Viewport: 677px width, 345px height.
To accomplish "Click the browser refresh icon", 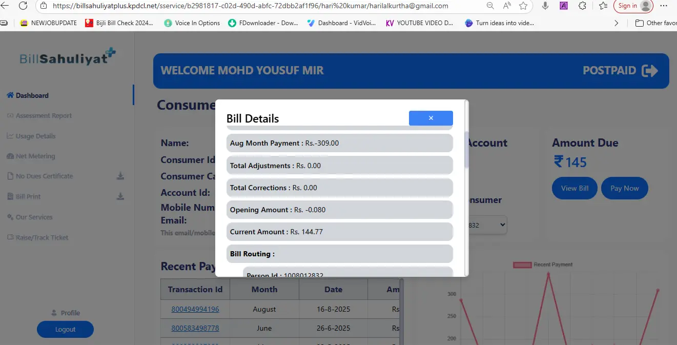I will pyautogui.click(x=23, y=6).
